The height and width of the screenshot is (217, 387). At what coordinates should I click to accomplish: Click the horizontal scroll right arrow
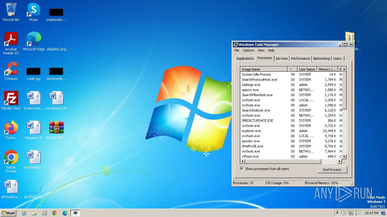339,162
